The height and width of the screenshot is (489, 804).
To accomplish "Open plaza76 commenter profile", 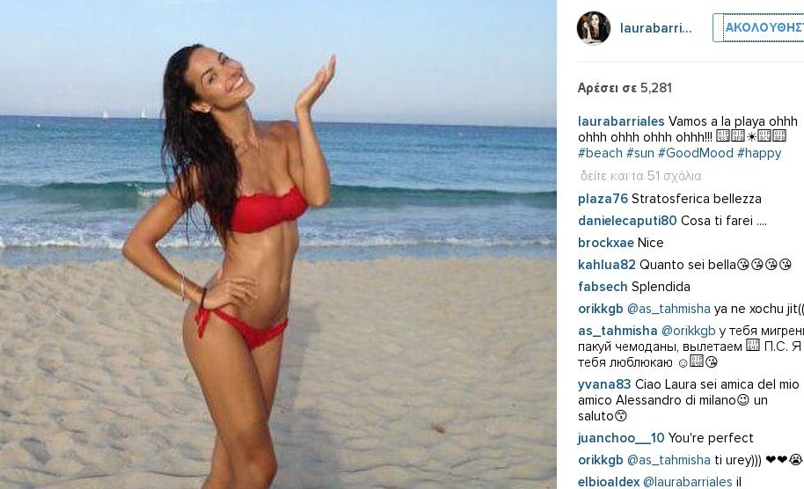I will tap(603, 199).
